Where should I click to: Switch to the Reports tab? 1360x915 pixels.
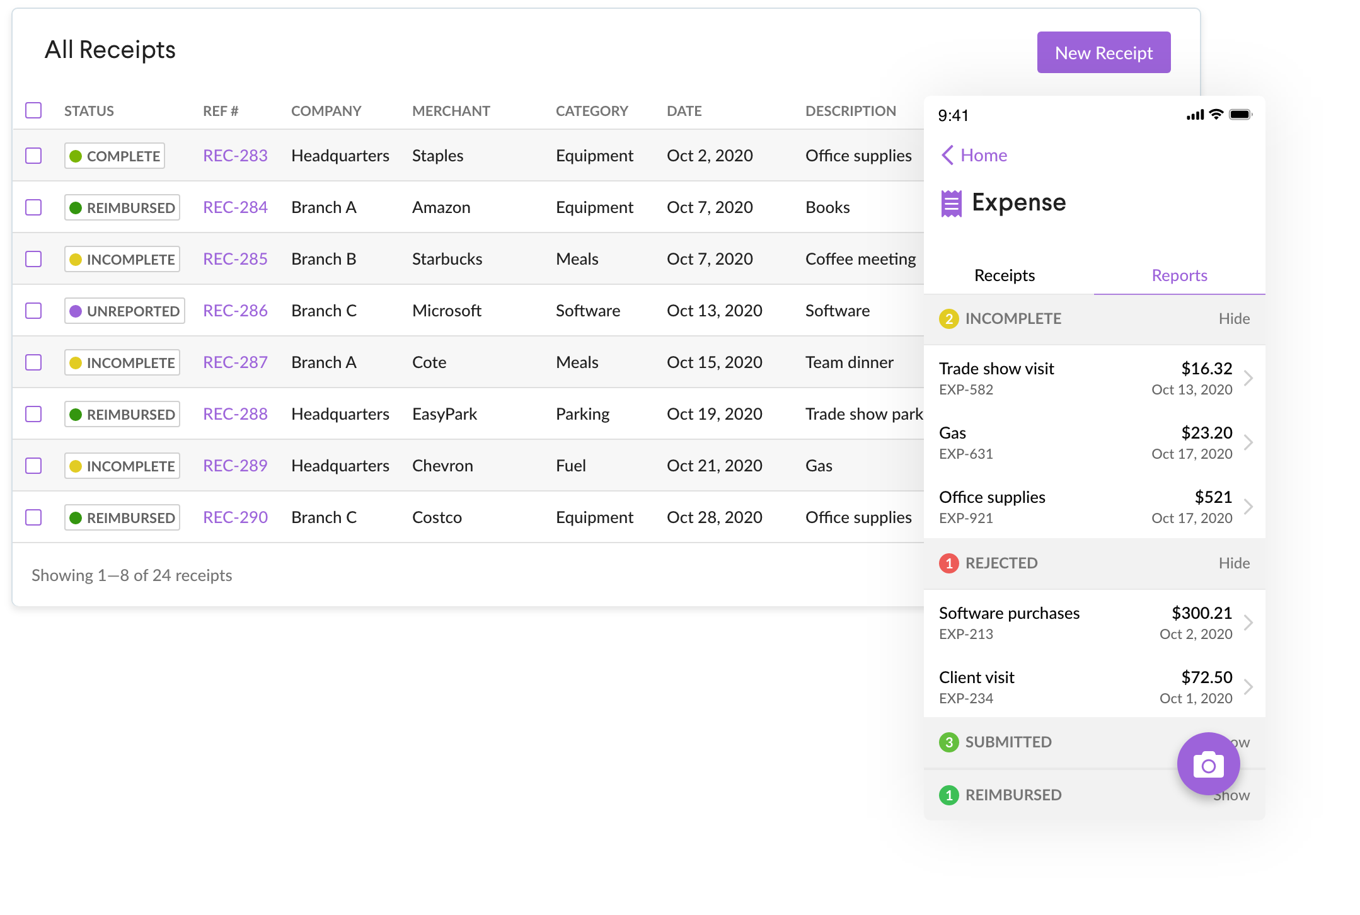1179,275
